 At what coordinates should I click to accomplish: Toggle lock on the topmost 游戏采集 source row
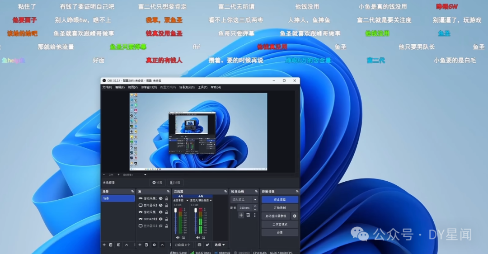(166, 198)
